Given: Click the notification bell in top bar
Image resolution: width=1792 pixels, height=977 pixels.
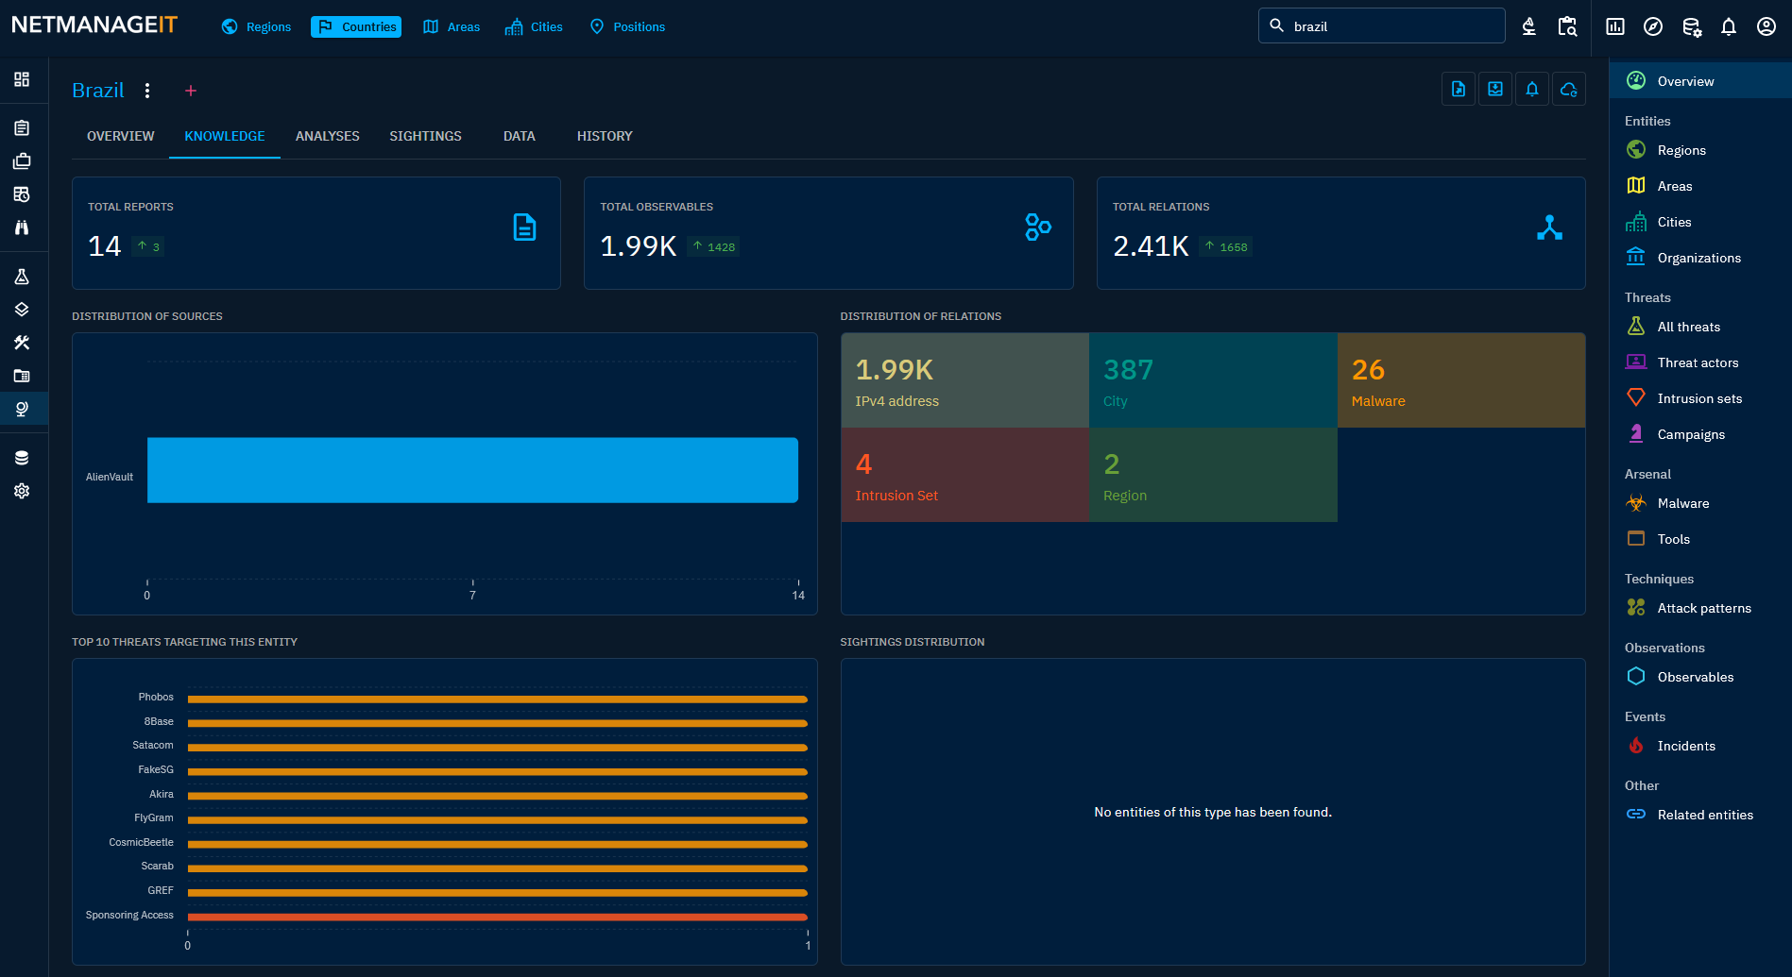Looking at the screenshot, I should [1728, 26].
